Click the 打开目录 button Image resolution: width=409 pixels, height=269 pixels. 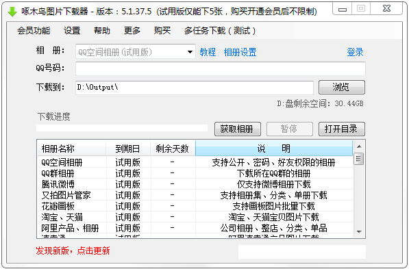342,129
